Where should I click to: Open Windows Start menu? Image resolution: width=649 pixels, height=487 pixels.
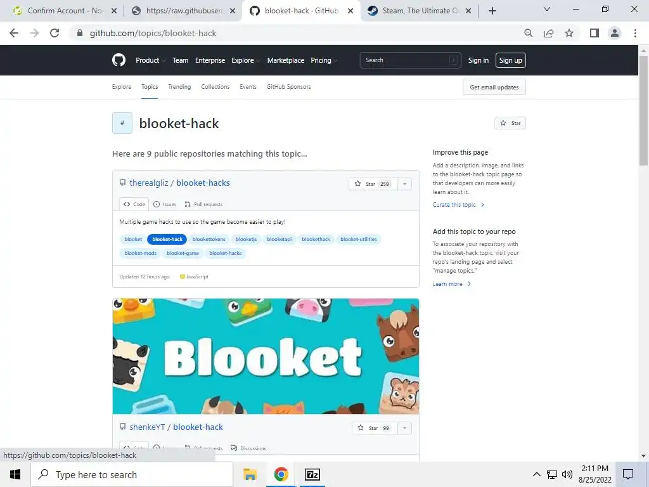(x=15, y=474)
